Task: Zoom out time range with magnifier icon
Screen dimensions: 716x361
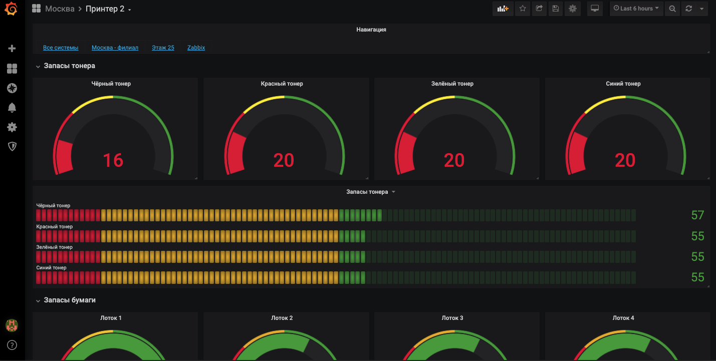Action: 672,9
